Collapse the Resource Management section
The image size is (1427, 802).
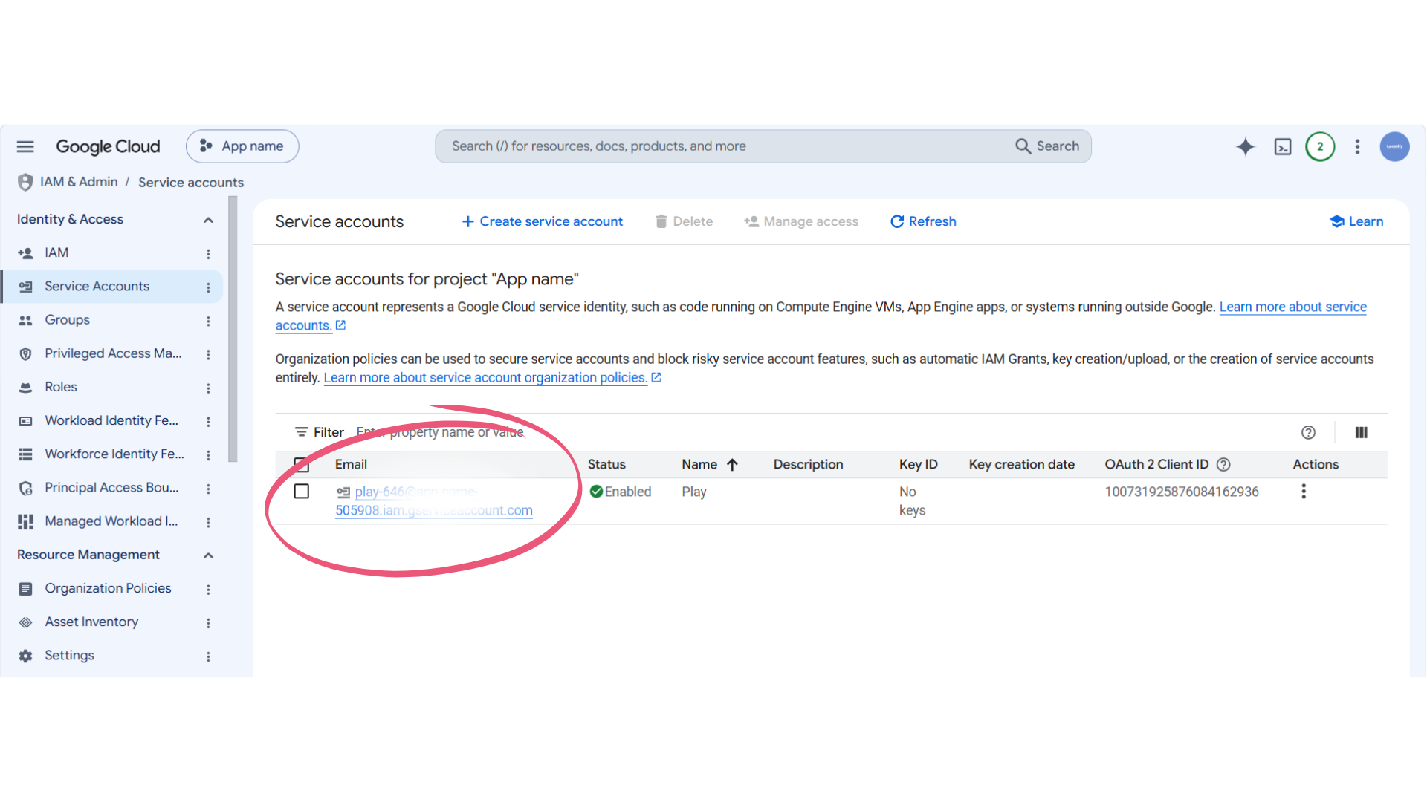pyautogui.click(x=208, y=555)
